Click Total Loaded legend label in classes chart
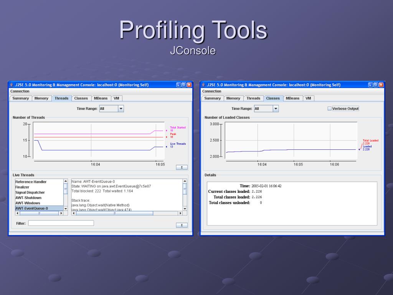The height and width of the screenshot is (295, 393). point(370,141)
